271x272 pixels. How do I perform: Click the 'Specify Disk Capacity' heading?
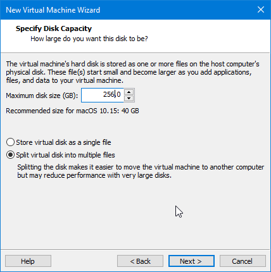(54, 28)
